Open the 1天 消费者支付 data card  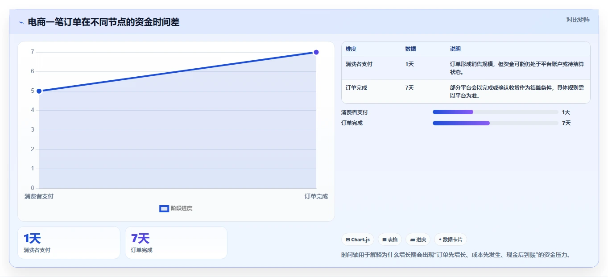(x=69, y=243)
